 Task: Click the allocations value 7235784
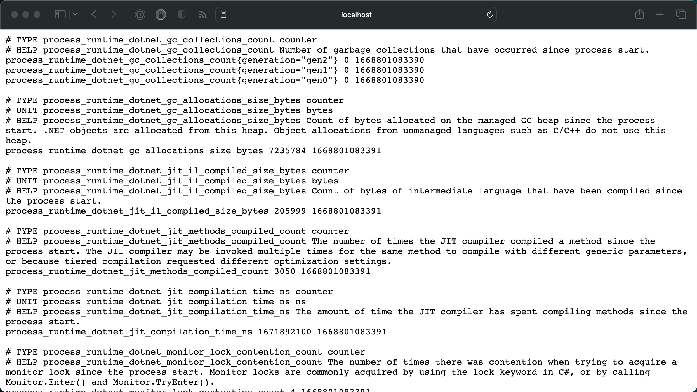[x=287, y=151]
